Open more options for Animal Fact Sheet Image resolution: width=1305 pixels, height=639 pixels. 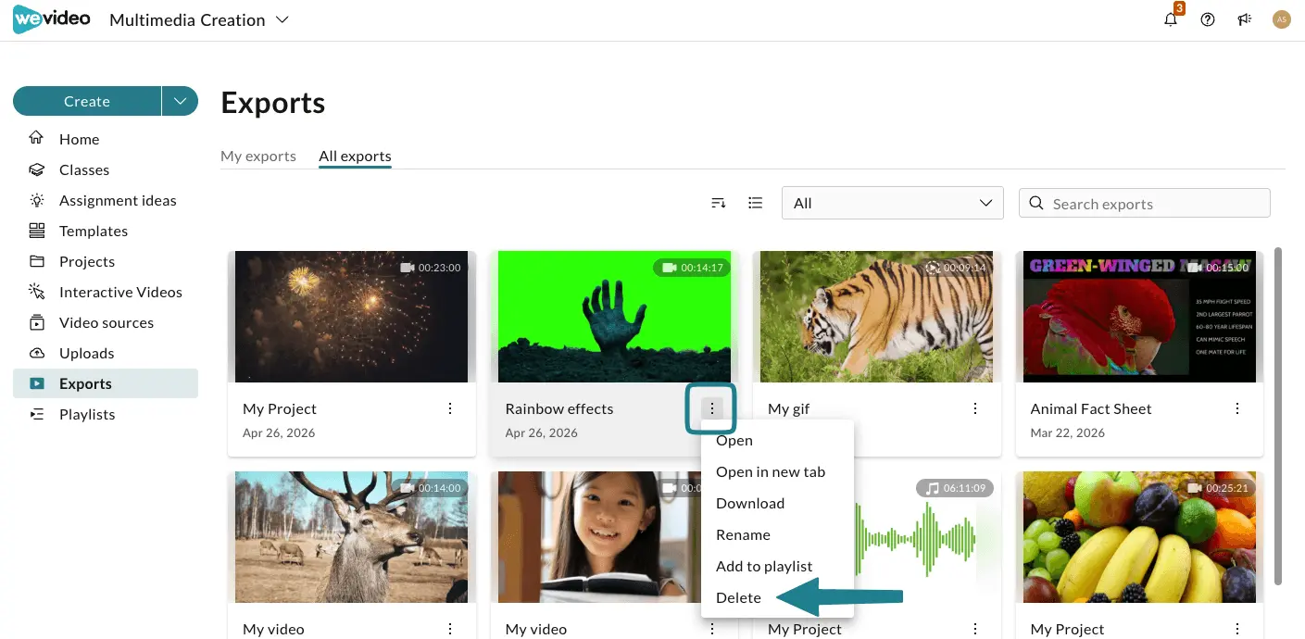pos(1237,408)
